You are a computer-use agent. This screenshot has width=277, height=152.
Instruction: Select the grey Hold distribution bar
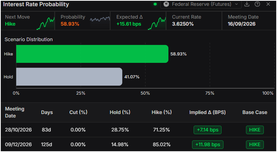69,77
